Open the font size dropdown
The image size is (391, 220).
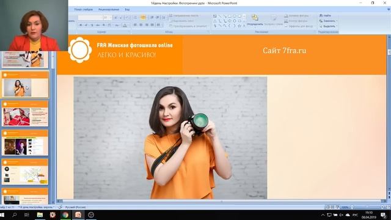(108, 18)
